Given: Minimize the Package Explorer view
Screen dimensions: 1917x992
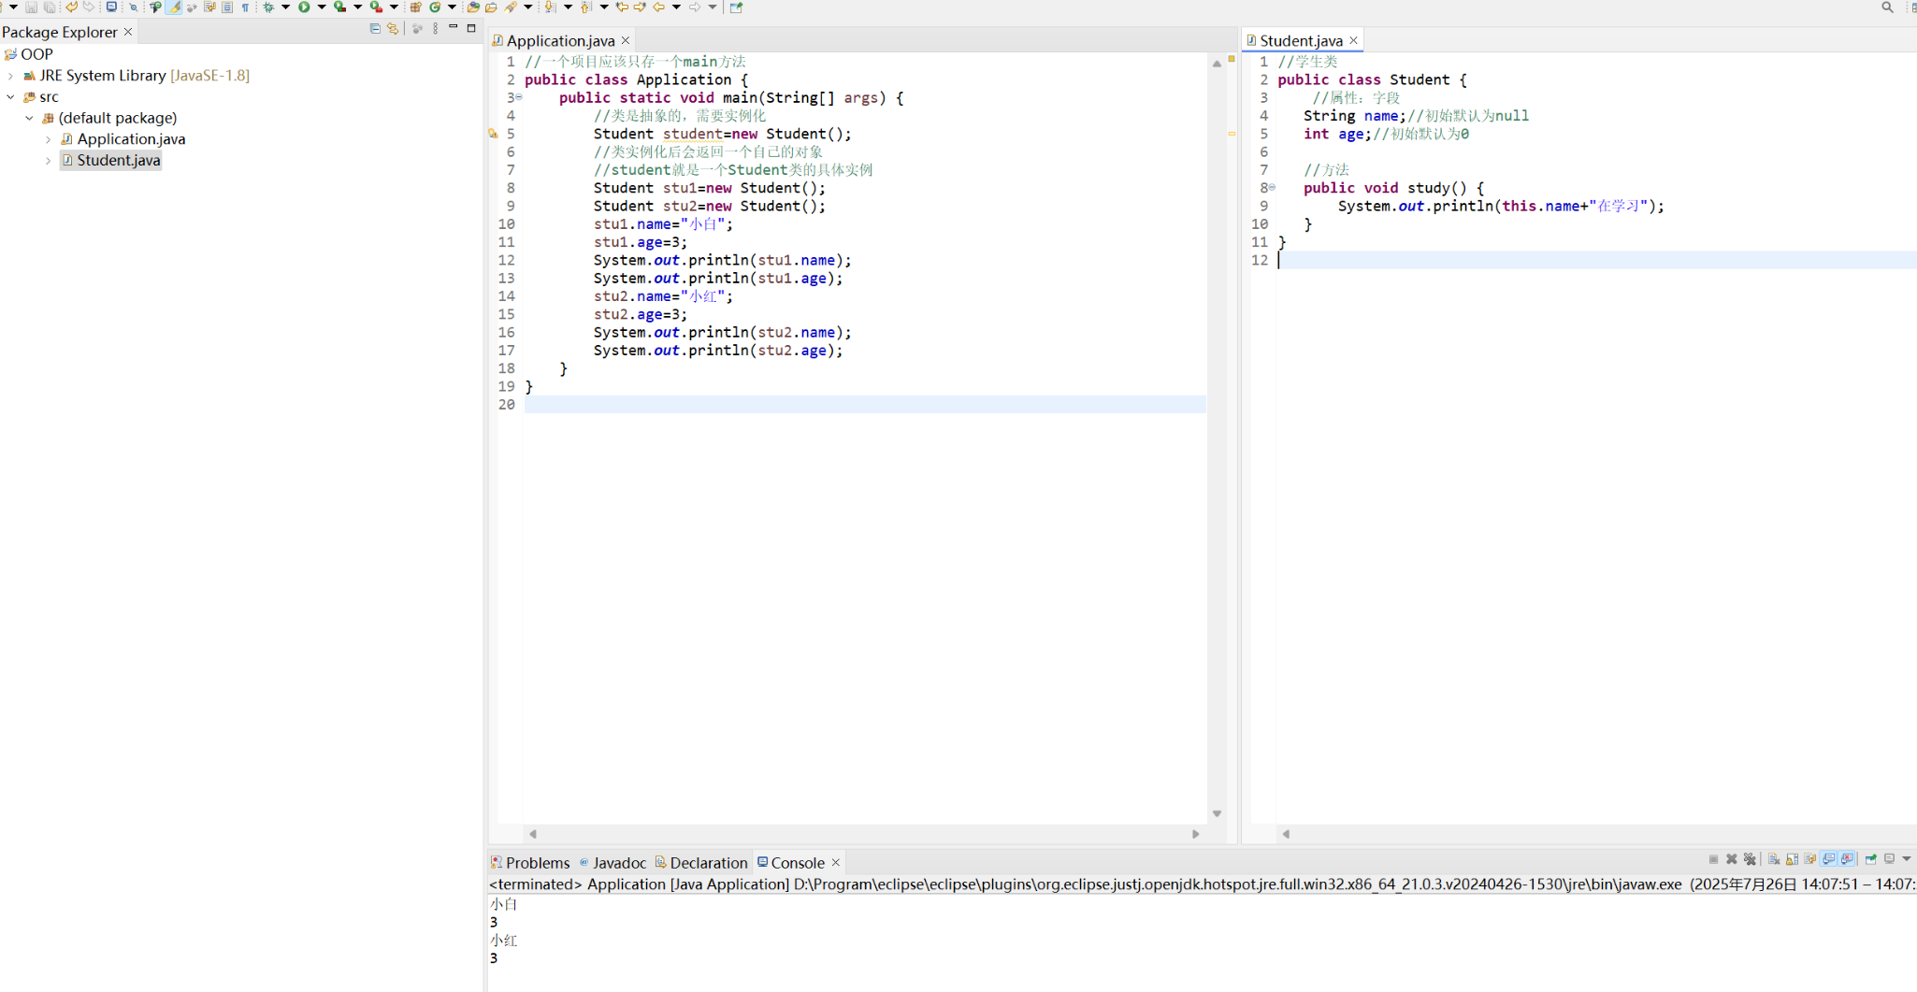Looking at the screenshot, I should (454, 28).
